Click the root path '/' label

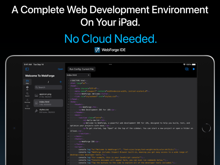48,82
